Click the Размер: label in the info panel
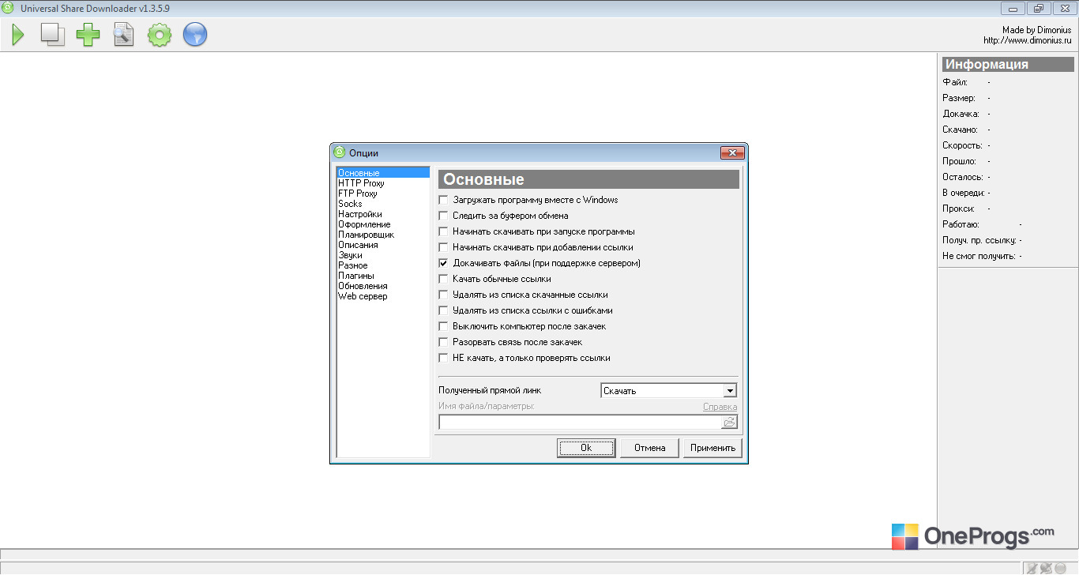This screenshot has height=575, width=1079. point(959,98)
